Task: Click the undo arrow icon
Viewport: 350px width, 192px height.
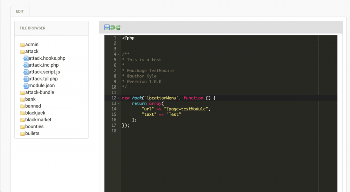Action: click(x=113, y=27)
